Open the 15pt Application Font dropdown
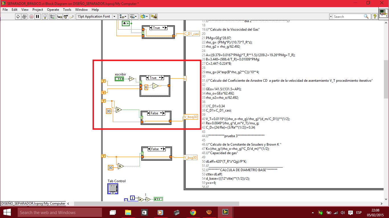389x218 pixels. point(97,16)
